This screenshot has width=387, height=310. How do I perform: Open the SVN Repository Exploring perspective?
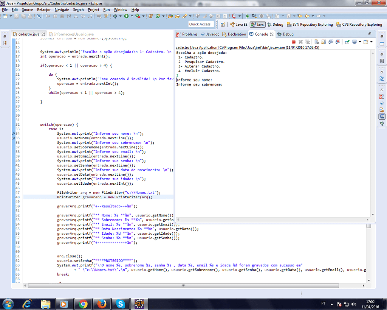310,25
